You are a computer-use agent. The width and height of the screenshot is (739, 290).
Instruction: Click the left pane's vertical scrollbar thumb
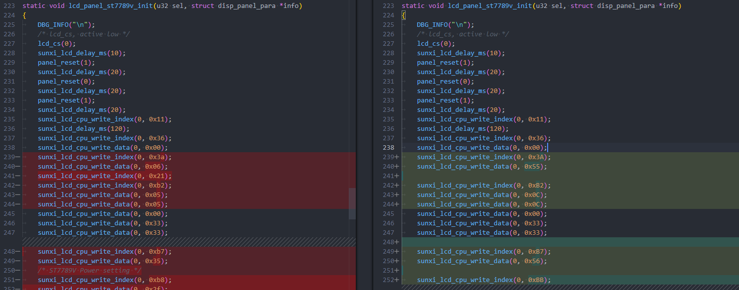pos(352,203)
